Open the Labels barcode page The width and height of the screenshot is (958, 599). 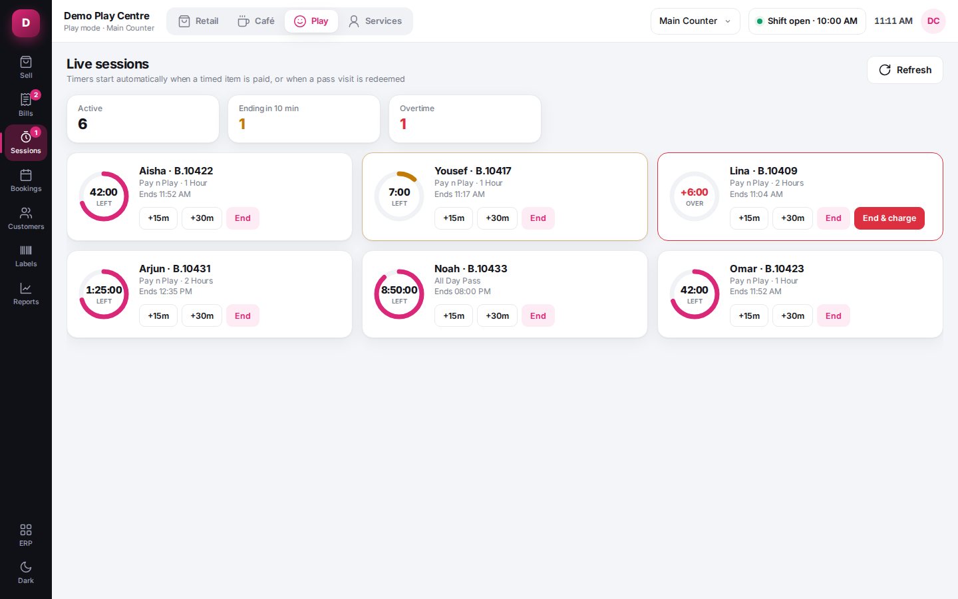[26, 256]
